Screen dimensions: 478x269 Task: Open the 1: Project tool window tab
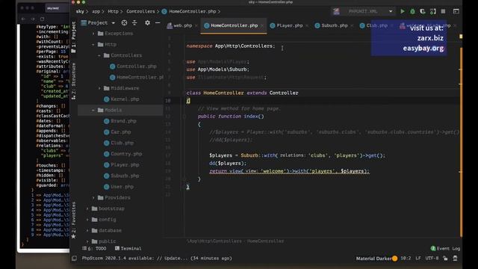73,37
